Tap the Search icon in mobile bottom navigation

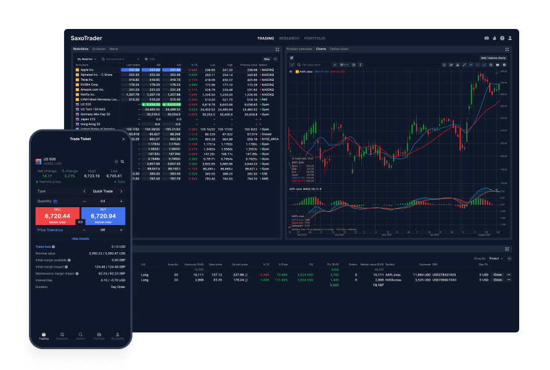(80, 335)
